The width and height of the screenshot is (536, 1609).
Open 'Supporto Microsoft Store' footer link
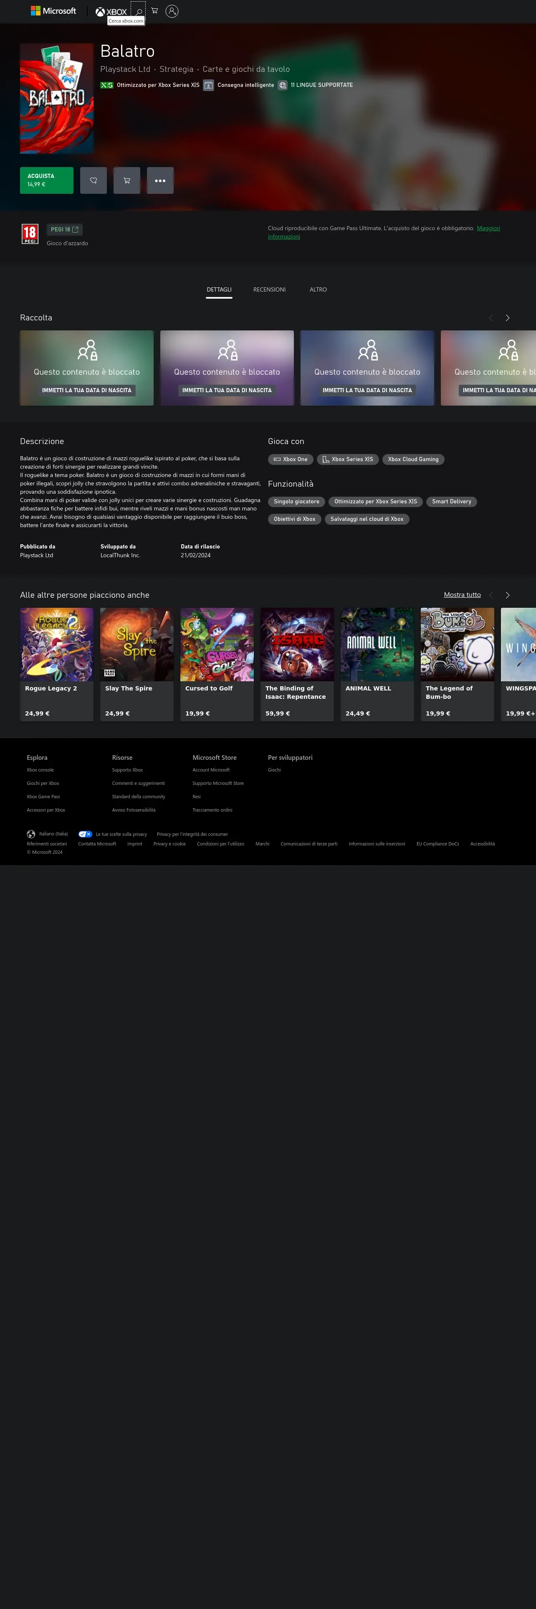tap(218, 783)
